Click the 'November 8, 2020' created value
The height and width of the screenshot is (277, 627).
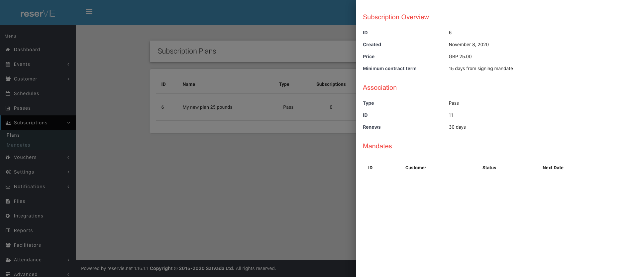[x=469, y=45]
